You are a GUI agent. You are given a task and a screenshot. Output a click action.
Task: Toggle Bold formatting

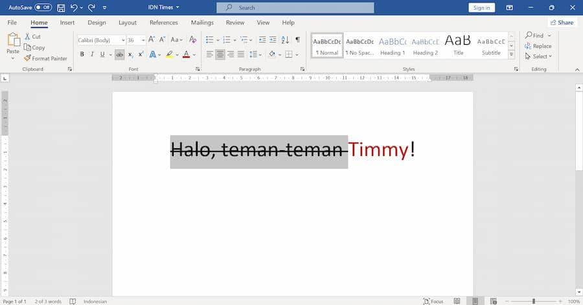point(82,54)
